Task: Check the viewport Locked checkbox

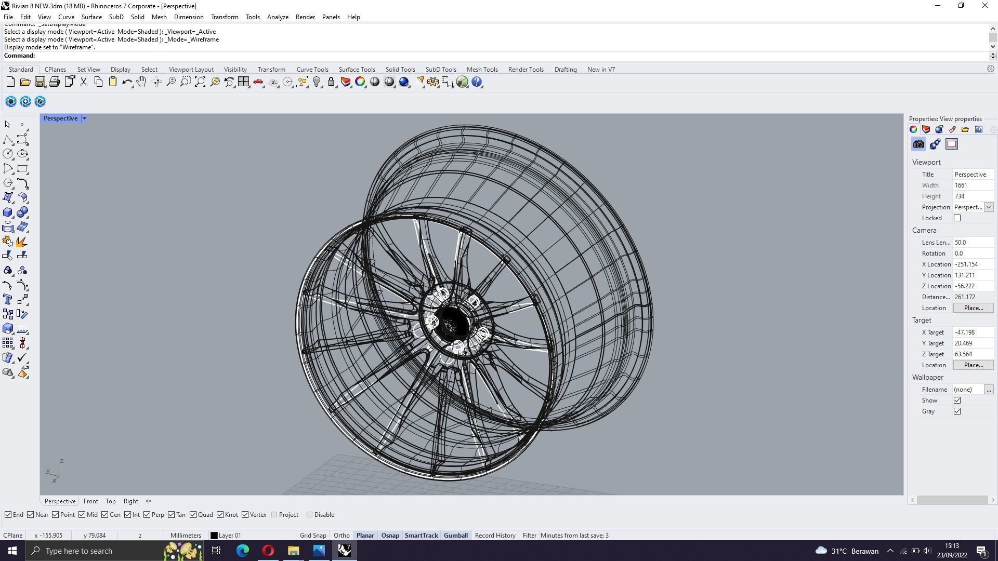Action: [957, 218]
